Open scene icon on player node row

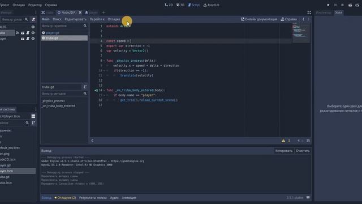[x=23, y=39]
